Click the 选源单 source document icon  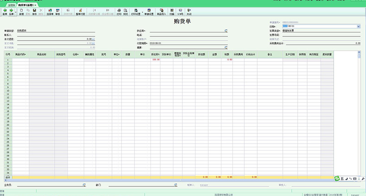tap(50, 11)
